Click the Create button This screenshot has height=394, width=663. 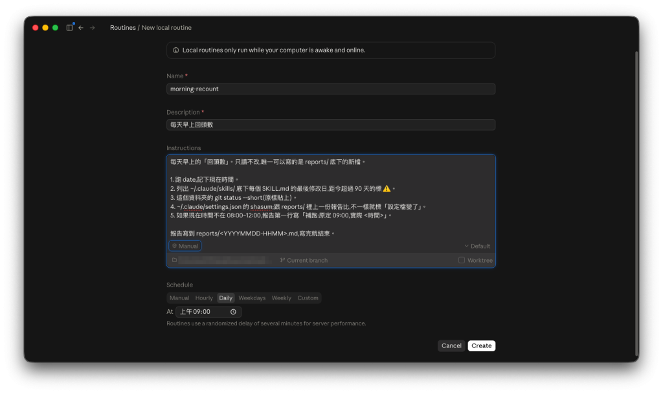(x=482, y=345)
